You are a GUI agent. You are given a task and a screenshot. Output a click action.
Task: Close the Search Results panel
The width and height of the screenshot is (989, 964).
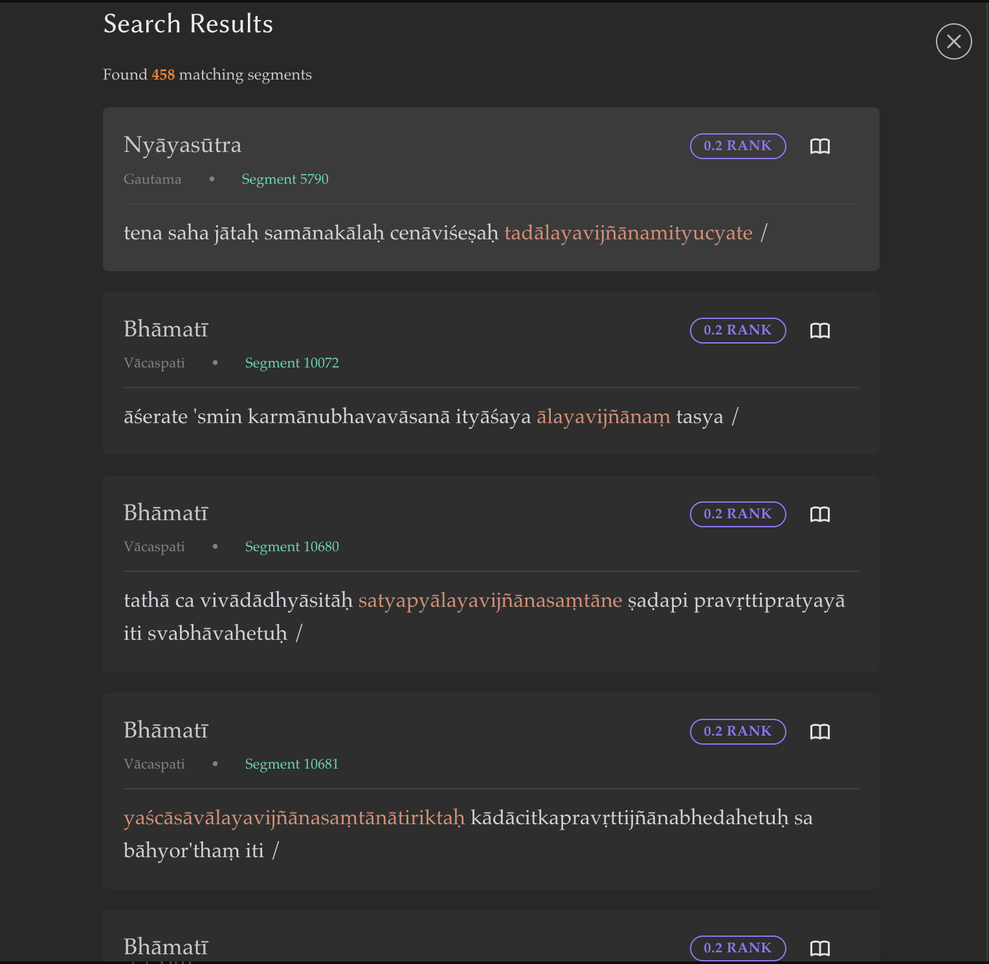953,41
